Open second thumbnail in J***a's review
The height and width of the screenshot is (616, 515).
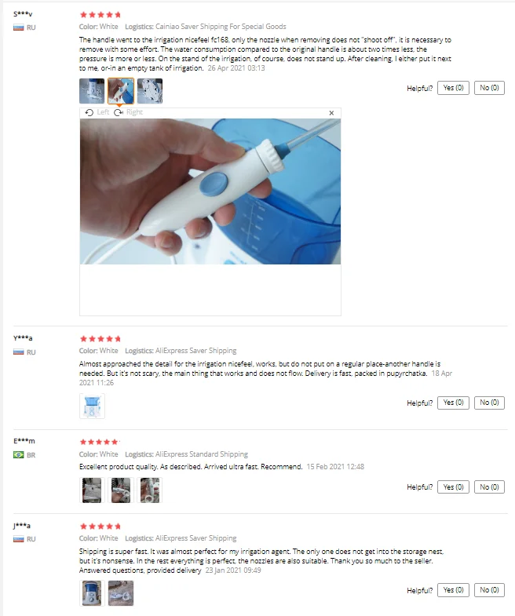coord(121,593)
